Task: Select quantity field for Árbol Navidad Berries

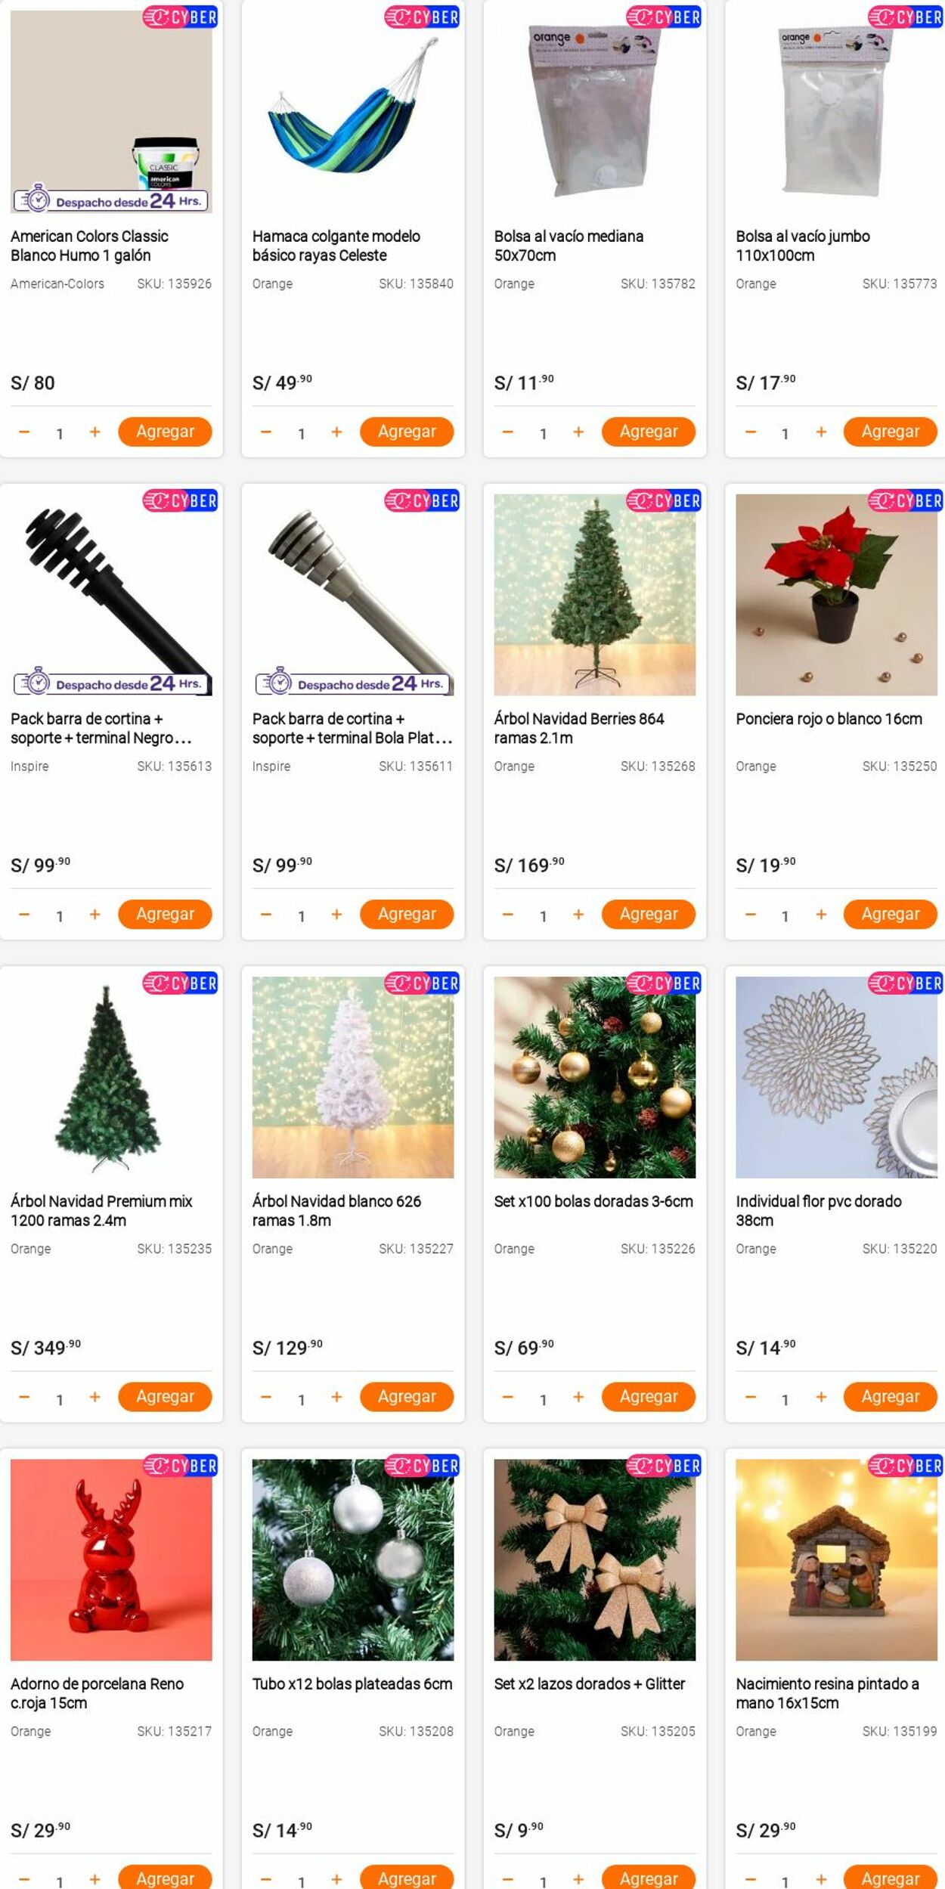Action: (x=543, y=915)
